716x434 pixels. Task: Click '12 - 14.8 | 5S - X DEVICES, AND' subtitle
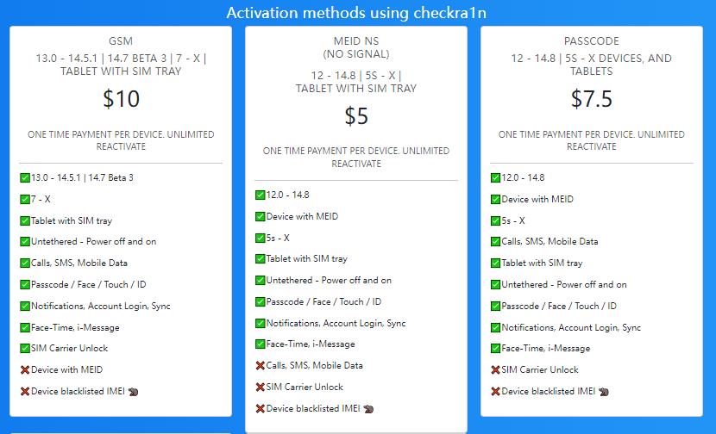click(591, 59)
